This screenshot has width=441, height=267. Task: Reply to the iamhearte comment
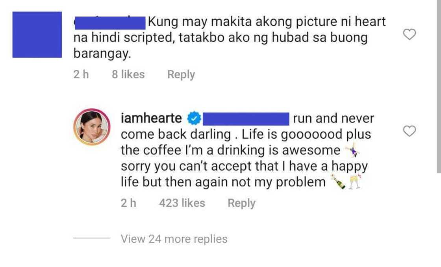click(x=241, y=203)
